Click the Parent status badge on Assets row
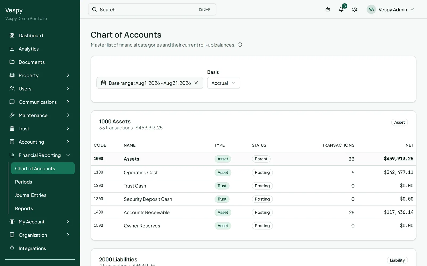This screenshot has width=427, height=266. (261, 159)
